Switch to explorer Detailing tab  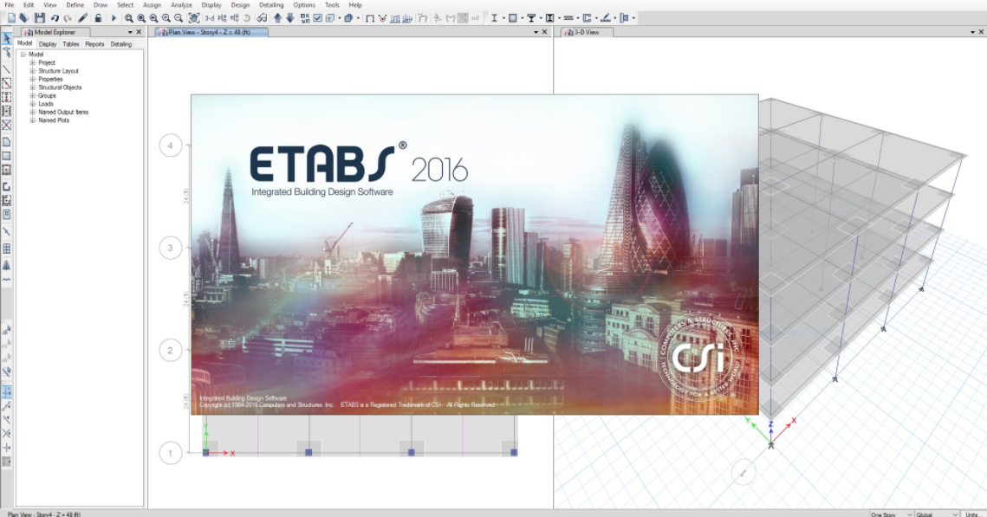(x=120, y=44)
